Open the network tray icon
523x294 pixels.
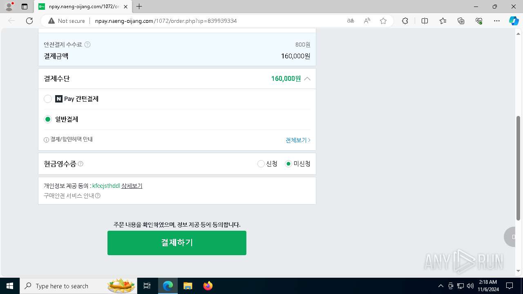tap(460, 286)
